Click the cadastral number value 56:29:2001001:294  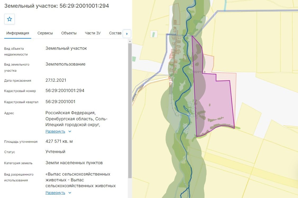[65, 90]
